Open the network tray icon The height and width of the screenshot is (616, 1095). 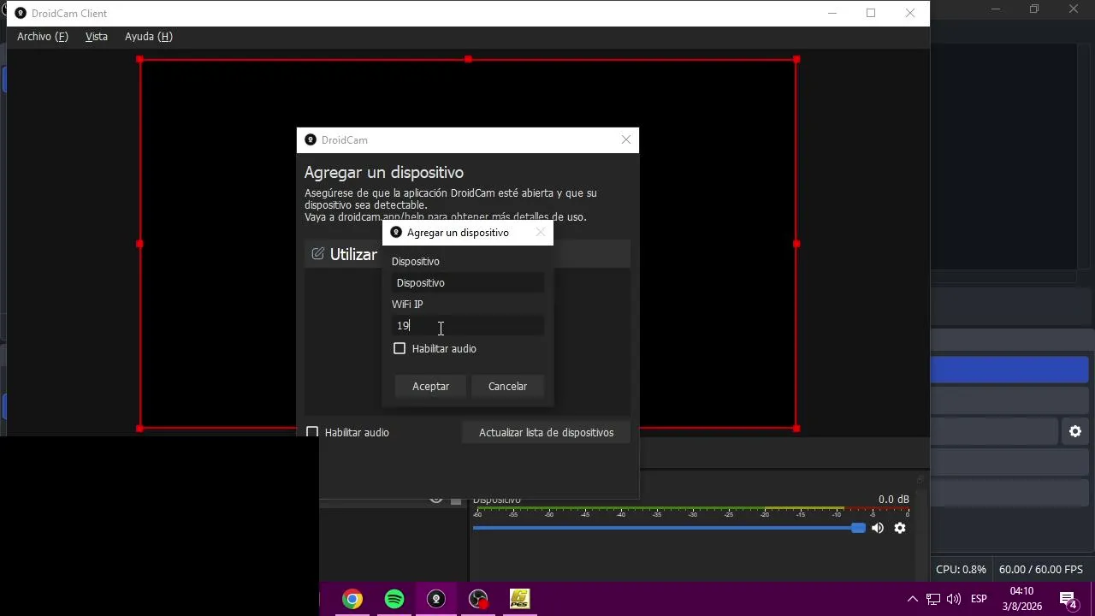point(933,599)
